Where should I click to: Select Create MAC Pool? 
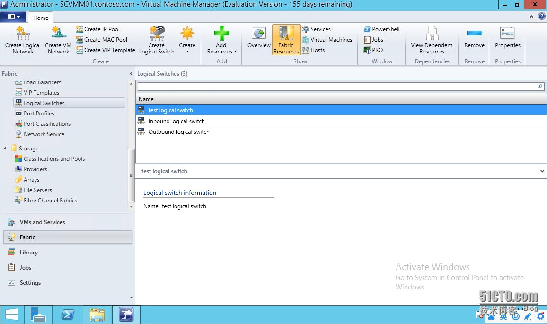click(102, 40)
